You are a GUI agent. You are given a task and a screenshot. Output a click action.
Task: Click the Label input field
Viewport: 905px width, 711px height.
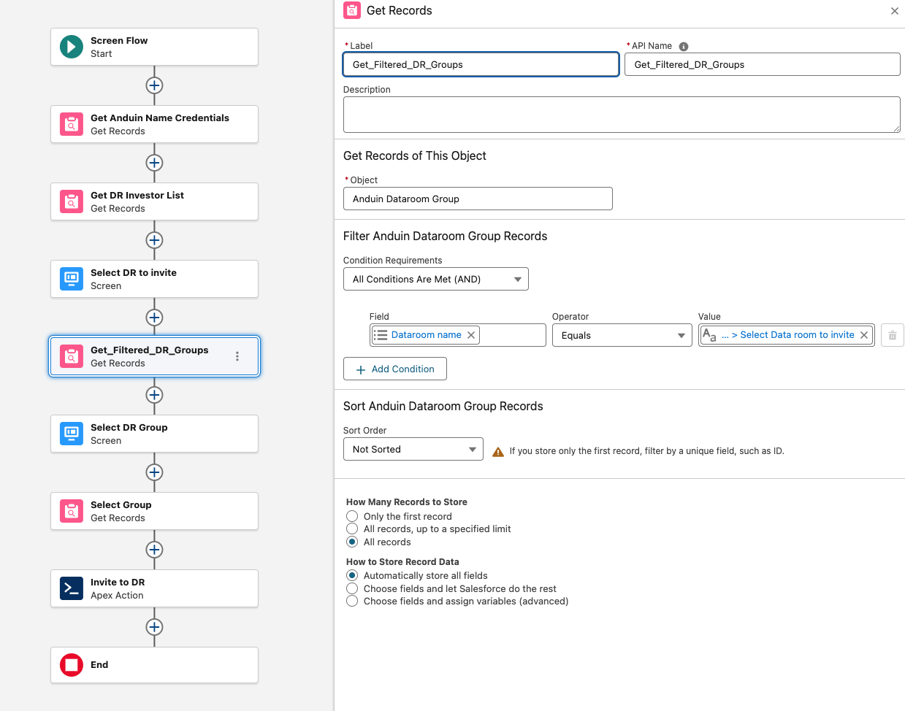click(x=481, y=64)
